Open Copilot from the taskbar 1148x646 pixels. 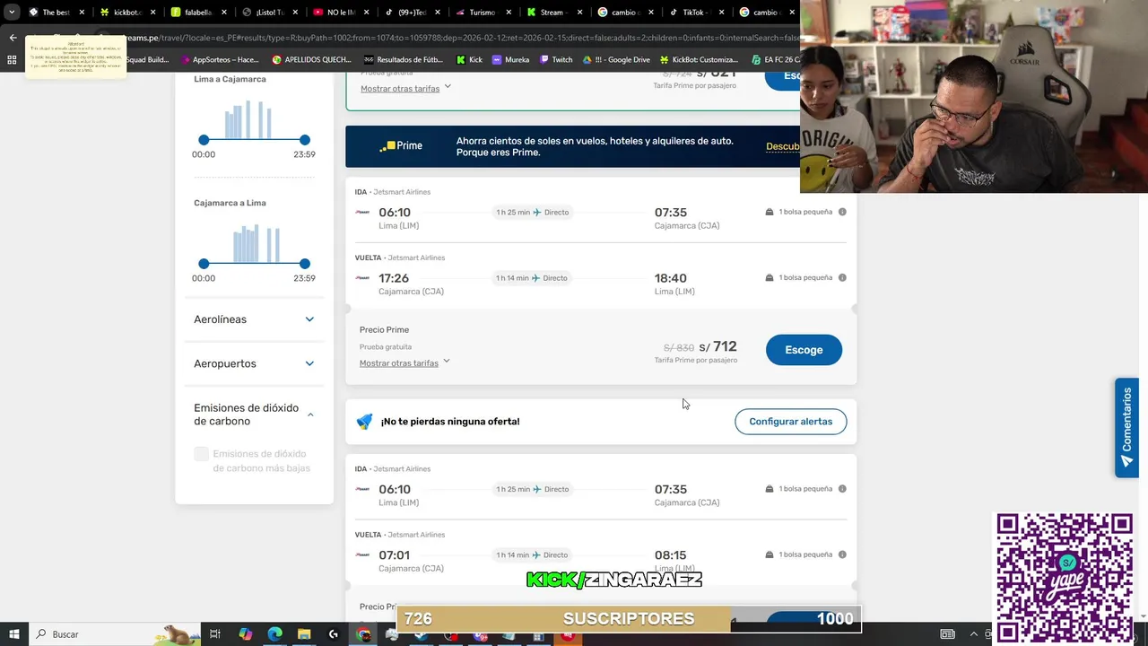(245, 634)
